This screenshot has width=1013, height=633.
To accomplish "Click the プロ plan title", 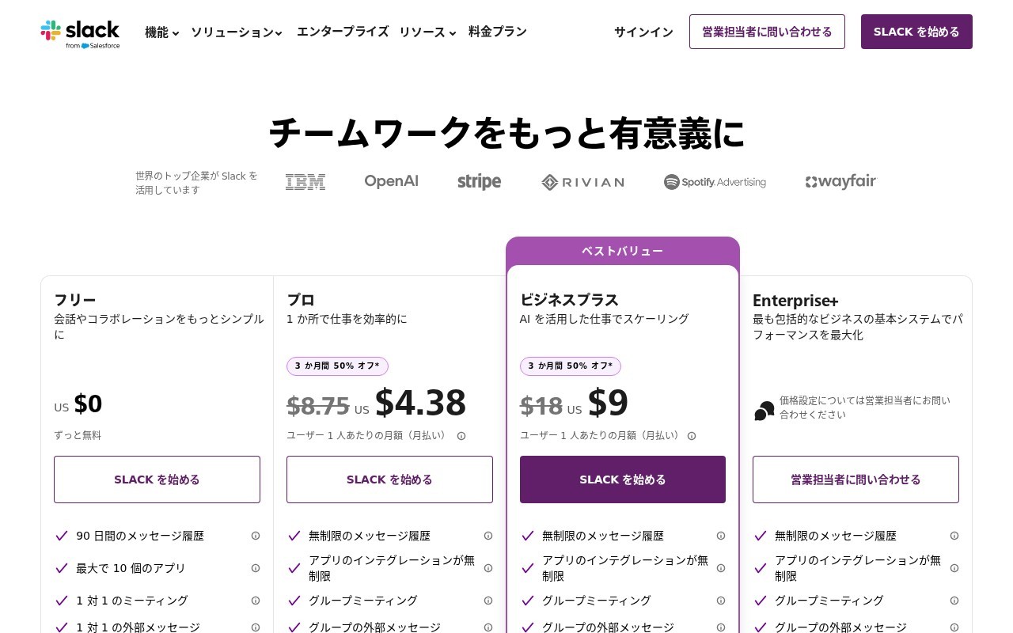I will tap(301, 300).
